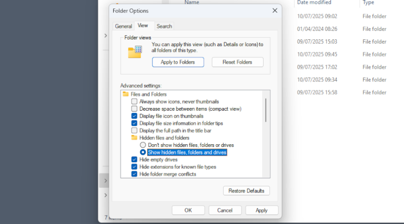Confirm changes with the OK button
Screen dimensions: 404x224
(x=188, y=210)
